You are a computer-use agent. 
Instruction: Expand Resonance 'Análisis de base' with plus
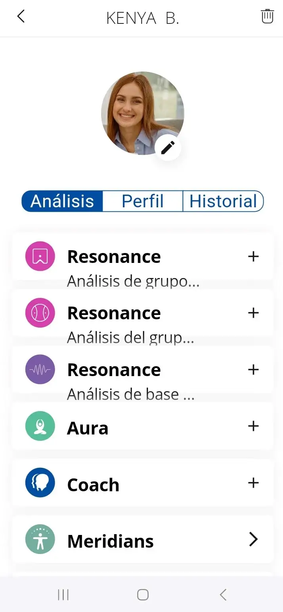pos(253,370)
